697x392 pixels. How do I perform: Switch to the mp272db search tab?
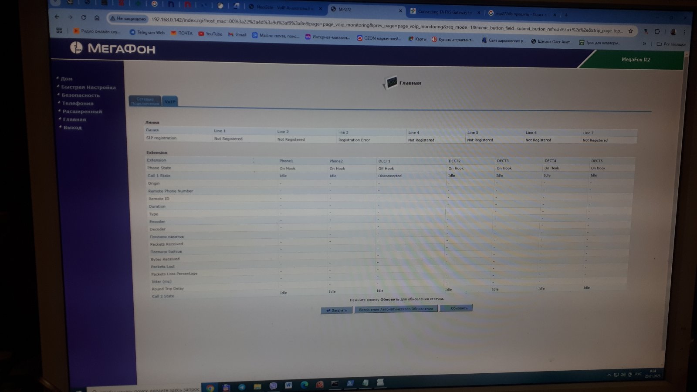pos(522,14)
